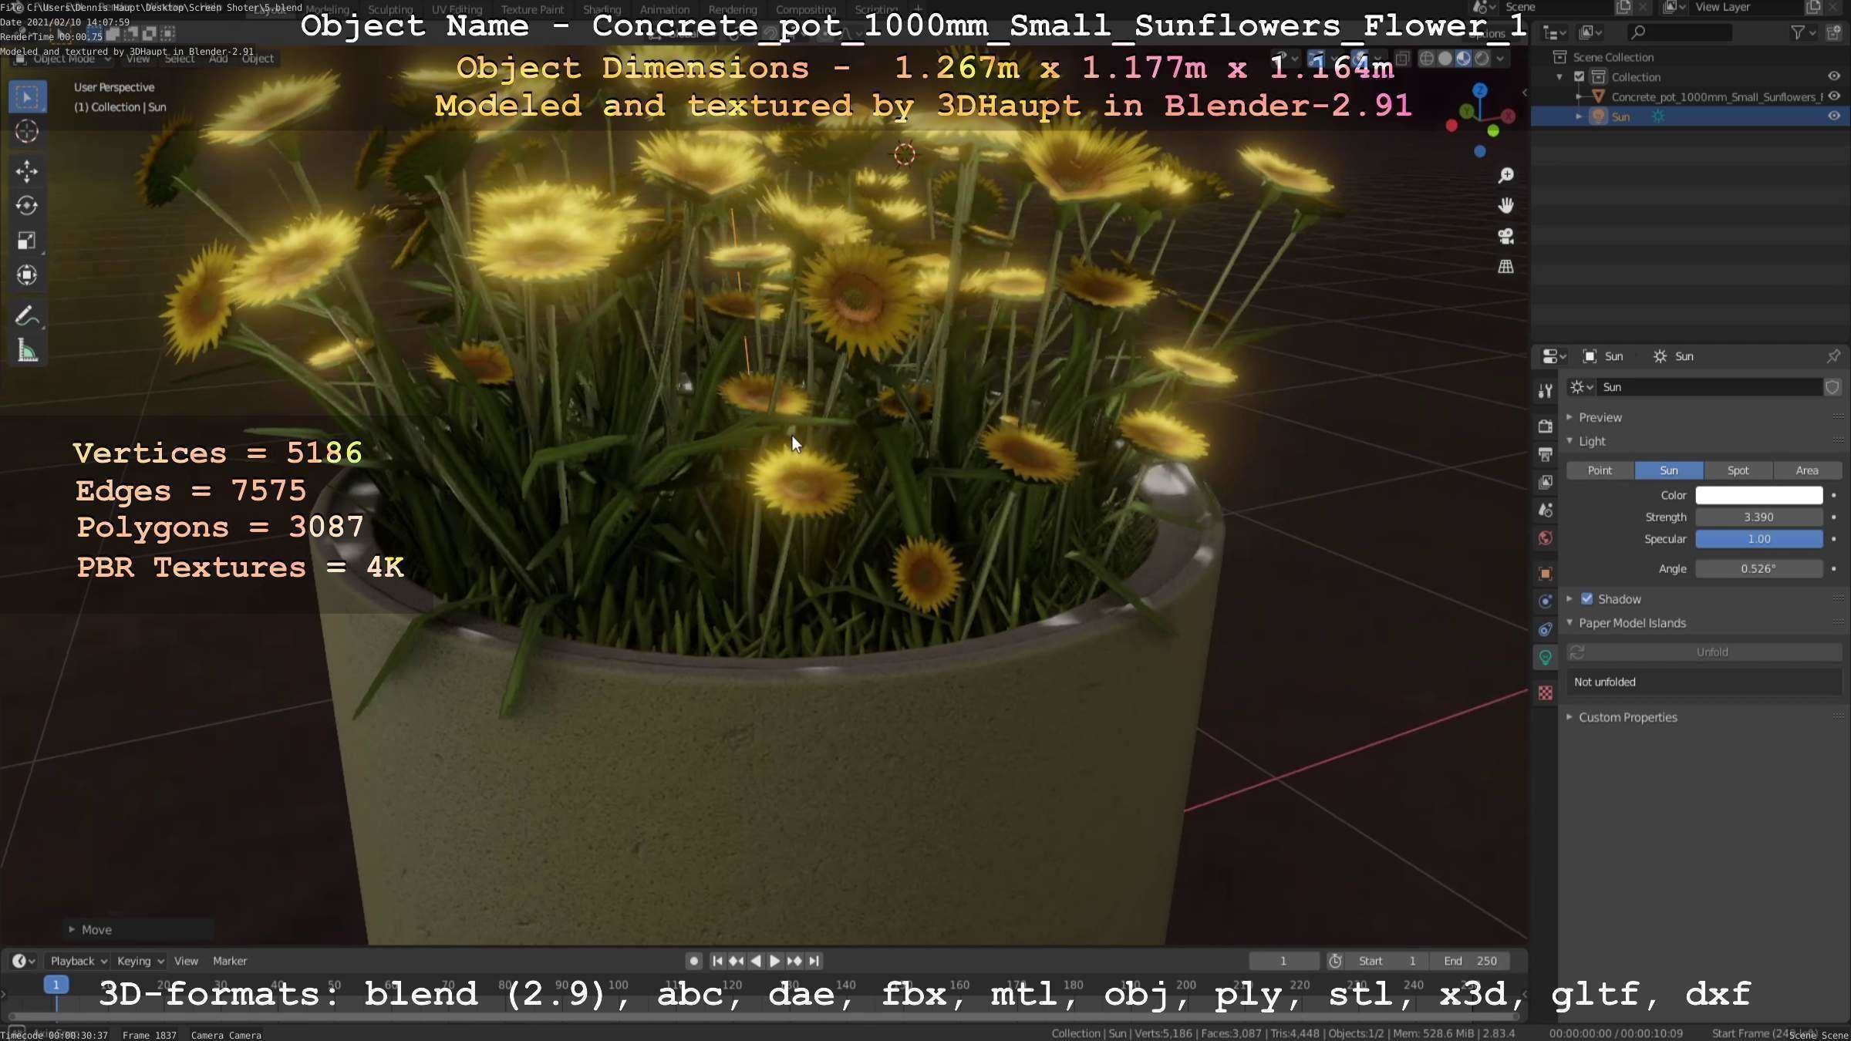Toggle X-ray mode in viewport header
This screenshot has width=1851, height=1041.
[x=1402, y=59]
